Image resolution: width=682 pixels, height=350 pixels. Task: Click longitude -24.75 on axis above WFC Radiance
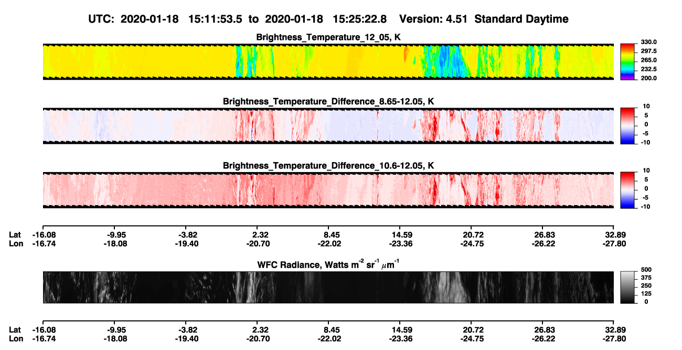[x=472, y=243]
